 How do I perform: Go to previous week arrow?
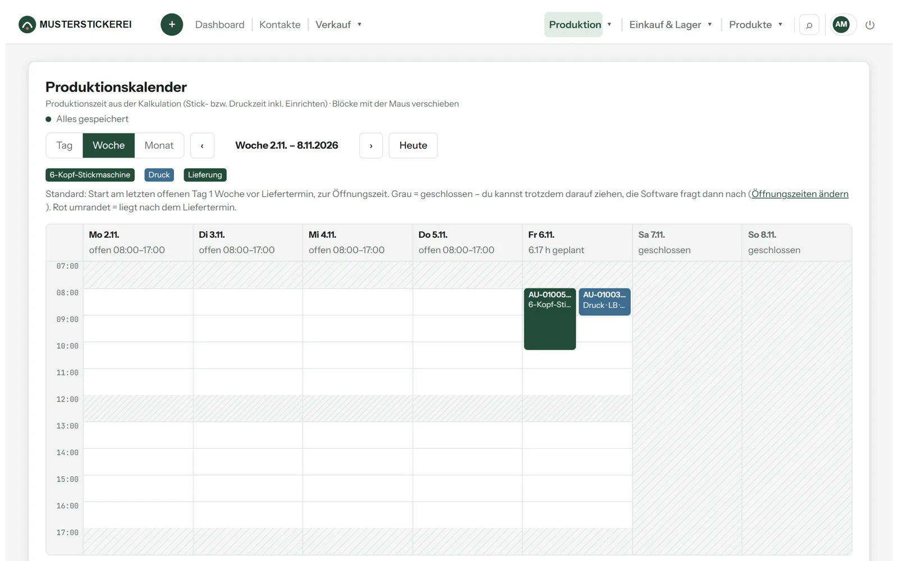202,146
